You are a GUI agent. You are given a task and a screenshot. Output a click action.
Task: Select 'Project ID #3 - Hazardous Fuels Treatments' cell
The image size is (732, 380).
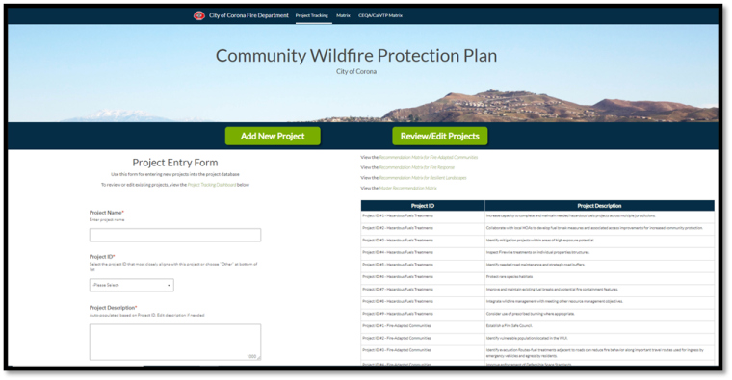pyautogui.click(x=423, y=241)
